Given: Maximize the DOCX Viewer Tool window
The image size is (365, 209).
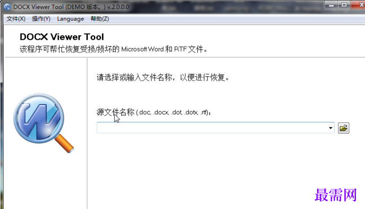Looking at the screenshot, I should (x=344, y=5).
